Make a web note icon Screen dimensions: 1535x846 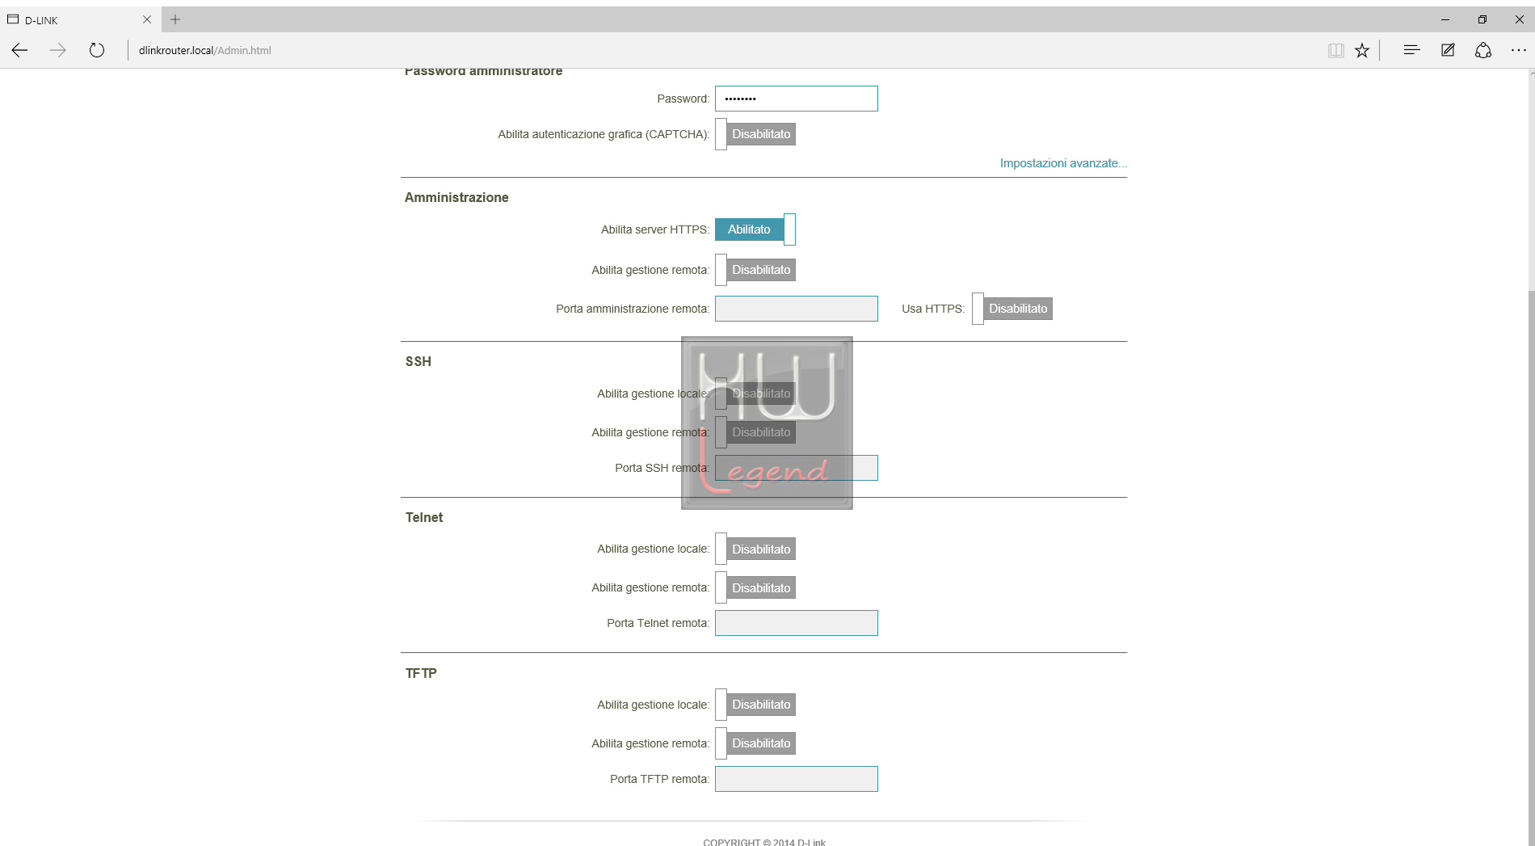click(x=1448, y=50)
